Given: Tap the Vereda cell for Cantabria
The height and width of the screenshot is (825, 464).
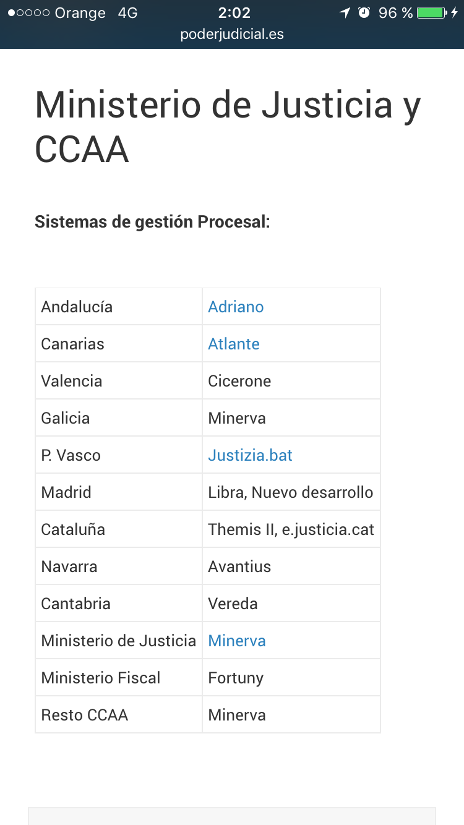Looking at the screenshot, I should pos(233,604).
